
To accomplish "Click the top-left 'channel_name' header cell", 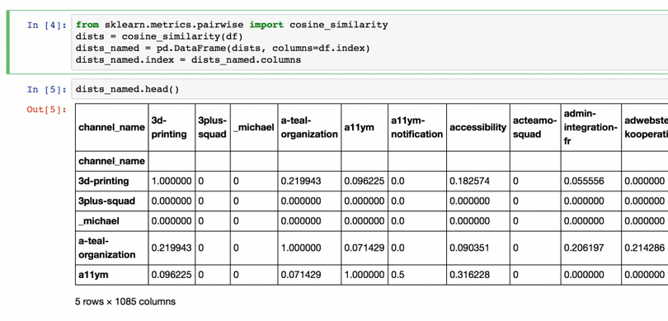I will point(111,127).
